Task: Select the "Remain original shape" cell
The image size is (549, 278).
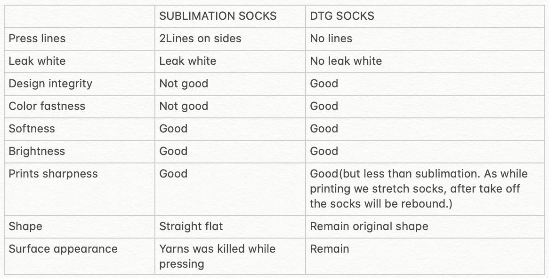Action: (x=369, y=226)
